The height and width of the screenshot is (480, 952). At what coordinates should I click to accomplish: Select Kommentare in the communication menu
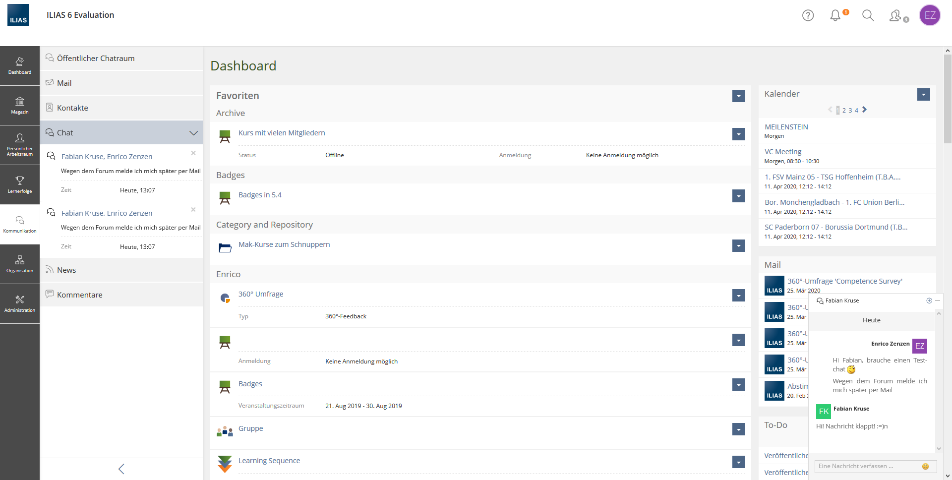(x=79, y=295)
